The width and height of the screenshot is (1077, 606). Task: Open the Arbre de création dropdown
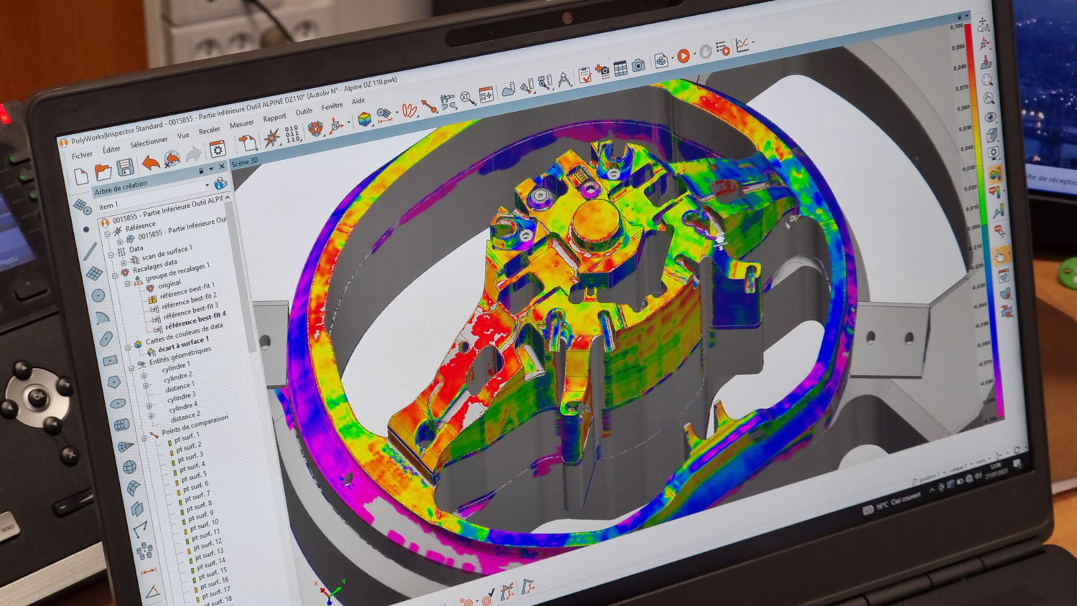click(x=207, y=185)
